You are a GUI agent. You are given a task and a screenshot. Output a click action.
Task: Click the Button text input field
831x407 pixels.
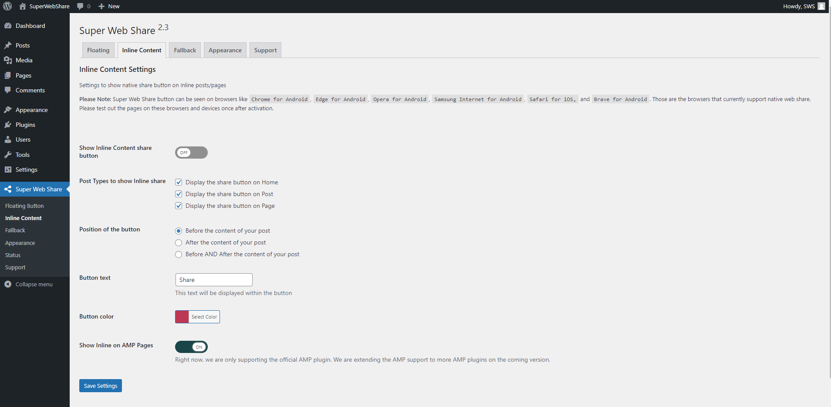tap(214, 280)
